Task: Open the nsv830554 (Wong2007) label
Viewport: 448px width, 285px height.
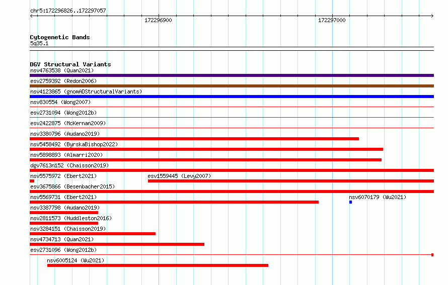Action: 60,102
